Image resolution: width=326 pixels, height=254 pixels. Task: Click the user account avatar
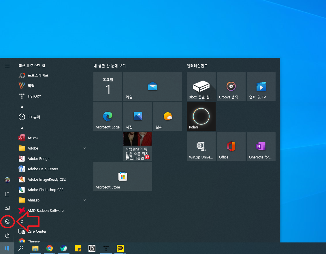[x=7, y=180]
